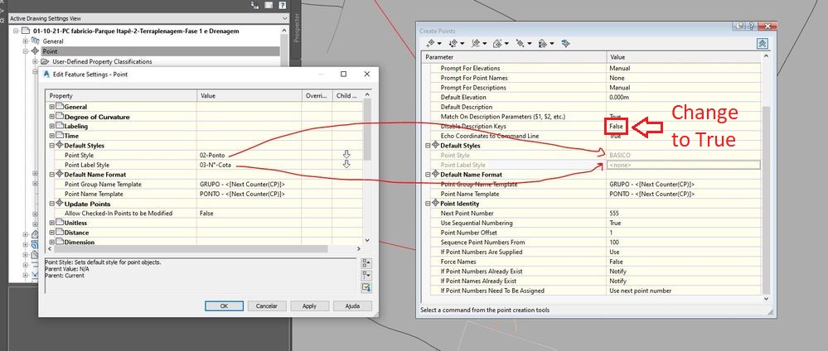Collapse the Point Identity section in Create Points
828x351 pixels.
pos(429,204)
